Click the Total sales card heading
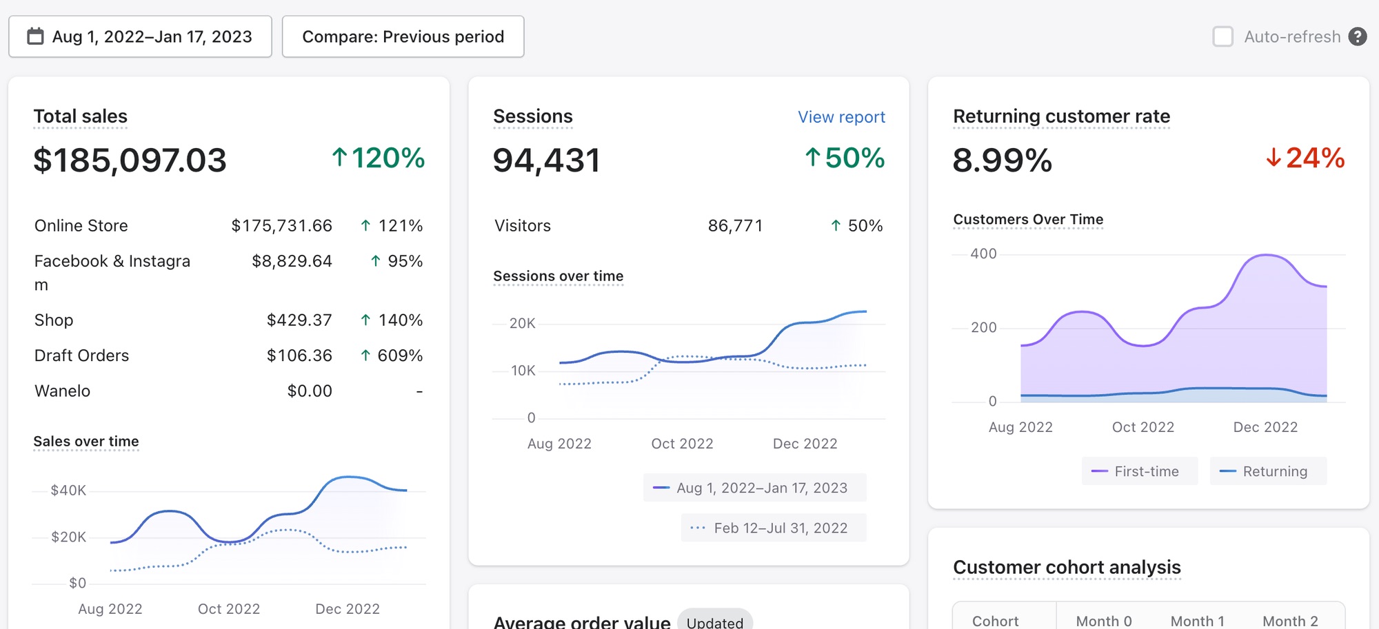 click(81, 116)
